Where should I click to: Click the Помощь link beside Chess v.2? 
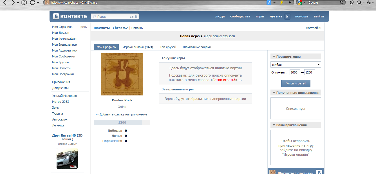pyautogui.click(x=137, y=28)
